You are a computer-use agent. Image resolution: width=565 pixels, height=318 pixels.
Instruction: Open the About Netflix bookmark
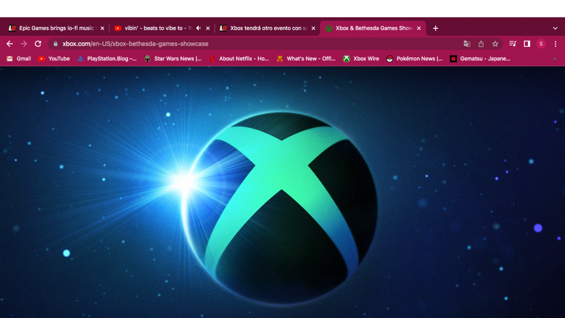239,59
